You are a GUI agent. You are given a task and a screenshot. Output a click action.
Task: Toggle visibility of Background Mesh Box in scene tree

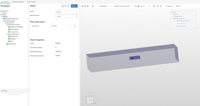coord(178,21)
